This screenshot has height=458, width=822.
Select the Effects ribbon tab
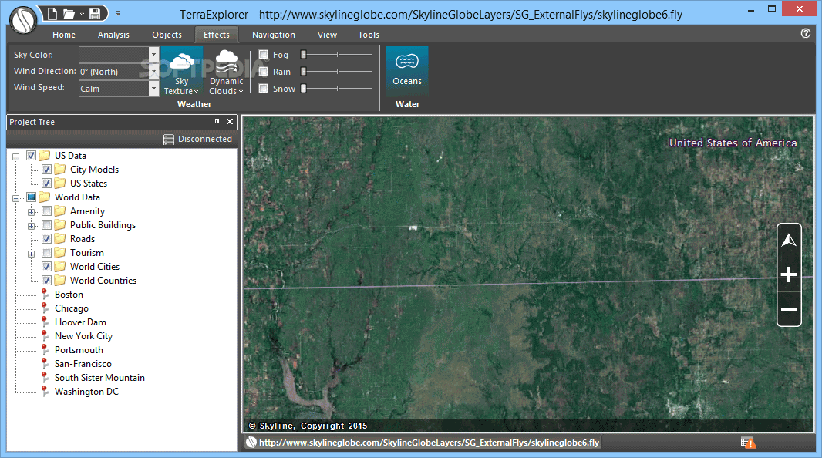point(217,35)
